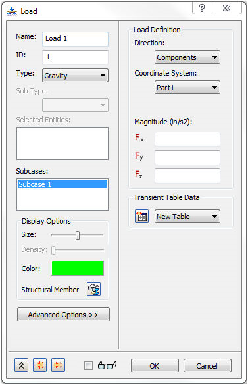
Task: Open the Structural Member selection icon
Action: (93, 289)
